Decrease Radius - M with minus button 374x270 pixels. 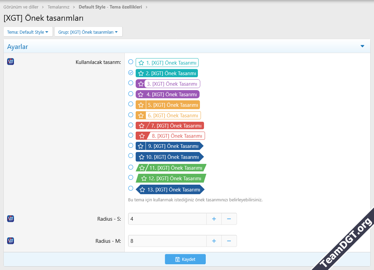click(229, 241)
